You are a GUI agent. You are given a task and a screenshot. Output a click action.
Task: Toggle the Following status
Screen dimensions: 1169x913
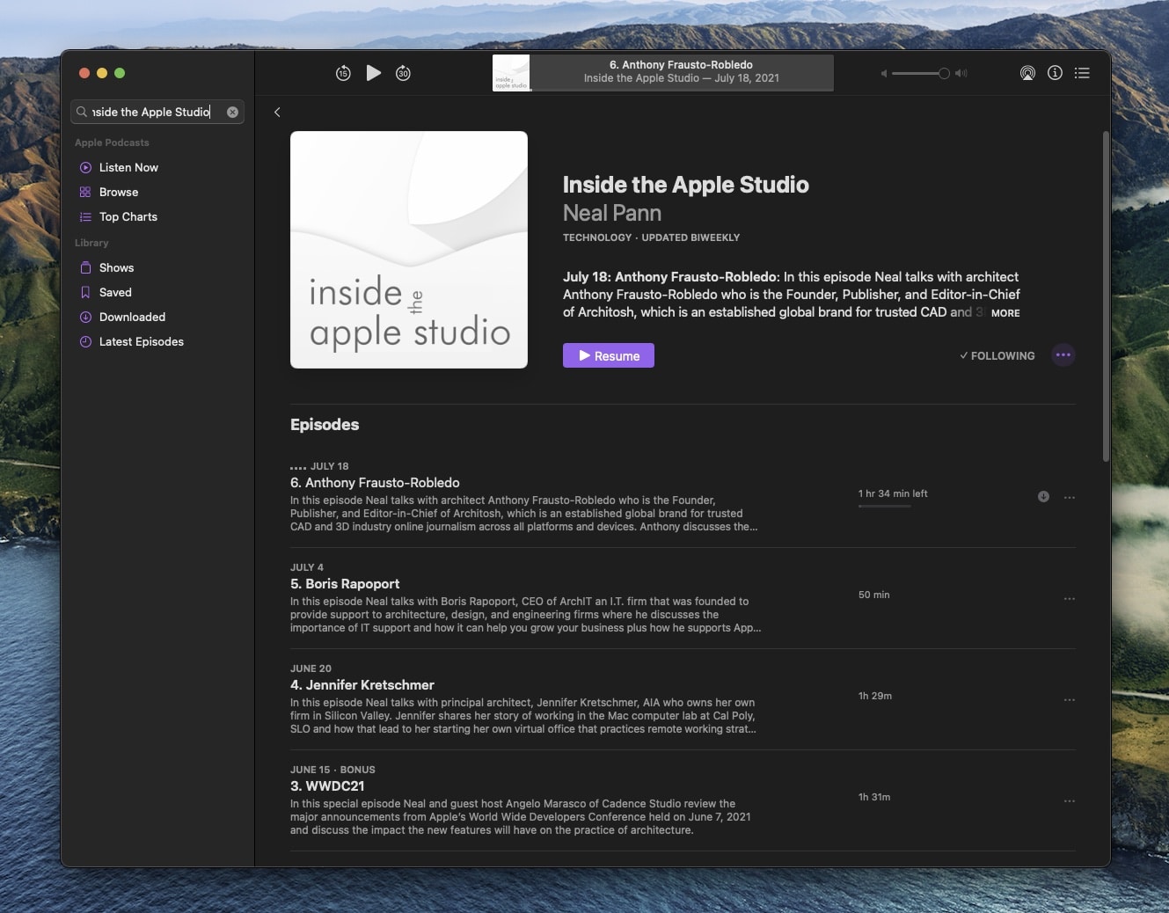tap(997, 355)
